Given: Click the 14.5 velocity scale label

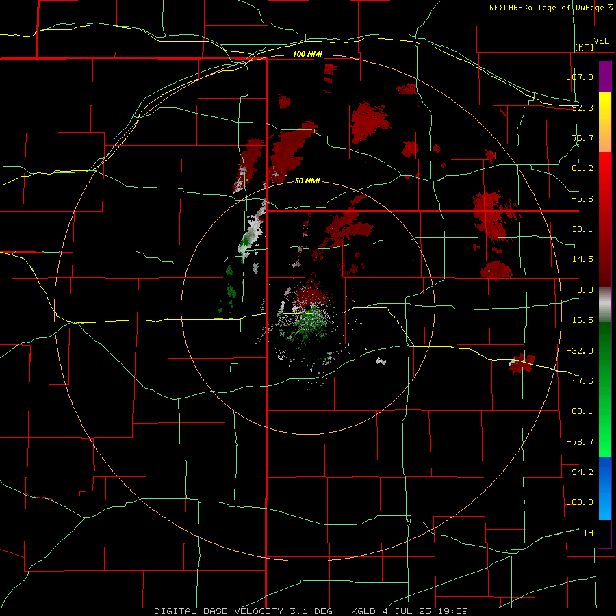Looking at the screenshot, I should [582, 259].
